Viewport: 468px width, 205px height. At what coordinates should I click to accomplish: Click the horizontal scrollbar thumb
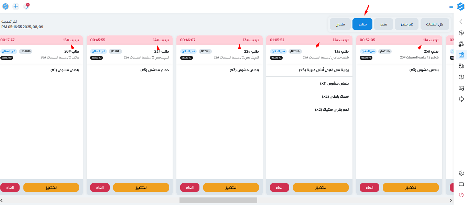pos(218,200)
